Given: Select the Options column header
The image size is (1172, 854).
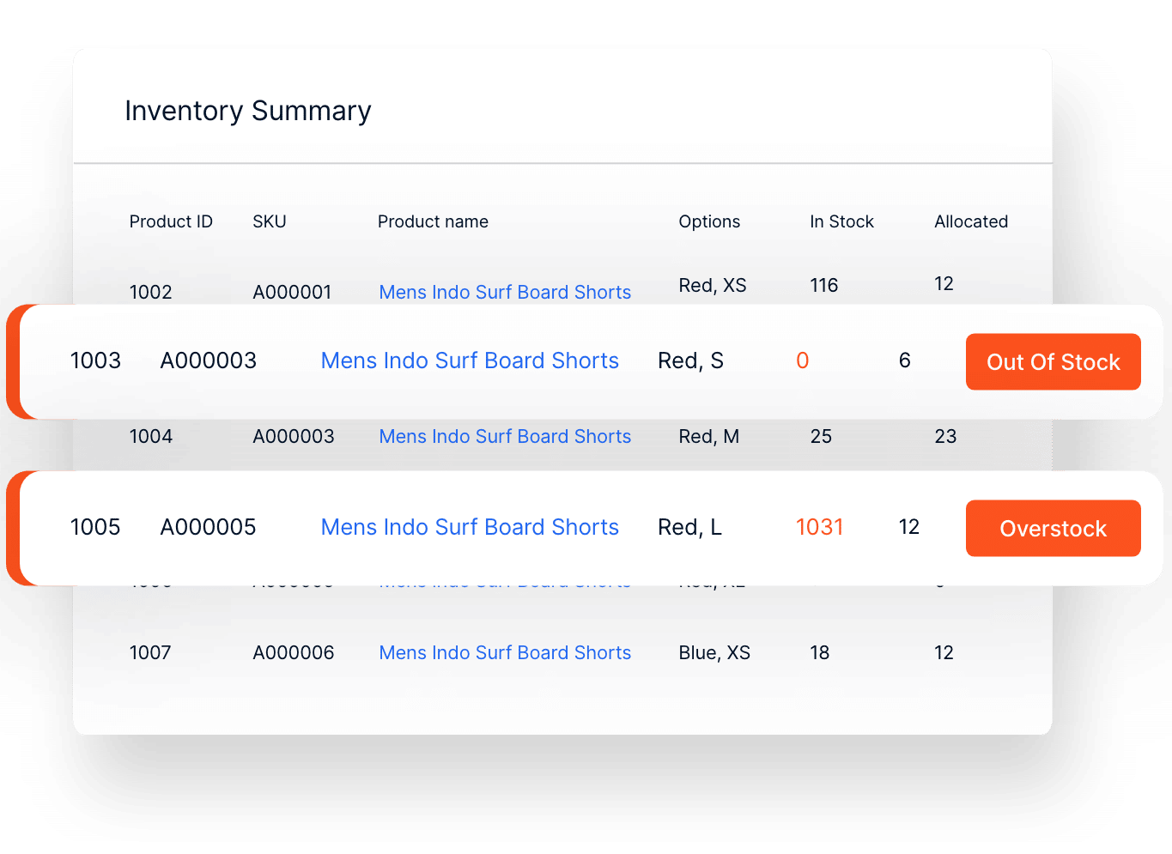Looking at the screenshot, I should point(709,221).
